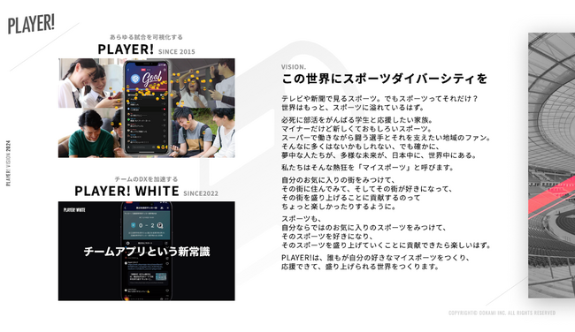Click the line 'その街を盛り上げることに貢献するのって'

pos(351,198)
